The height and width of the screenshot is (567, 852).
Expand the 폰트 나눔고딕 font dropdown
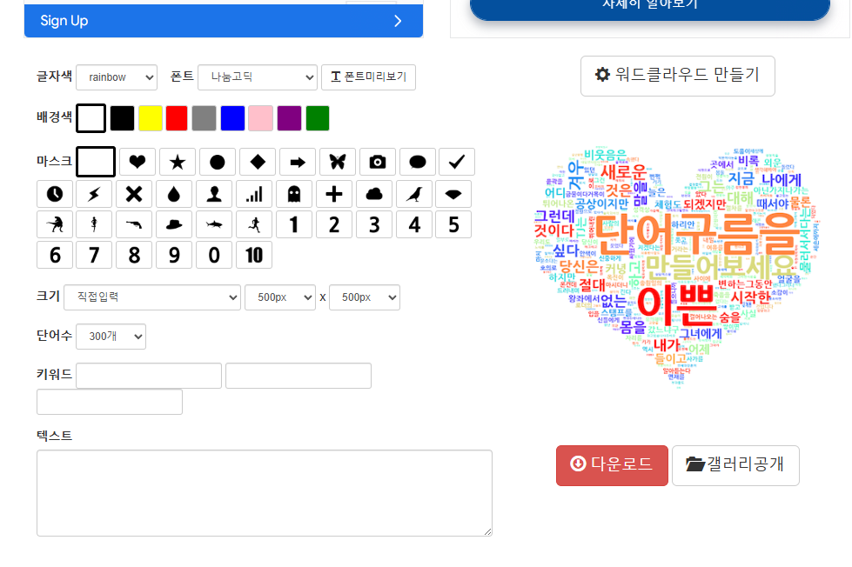click(257, 77)
